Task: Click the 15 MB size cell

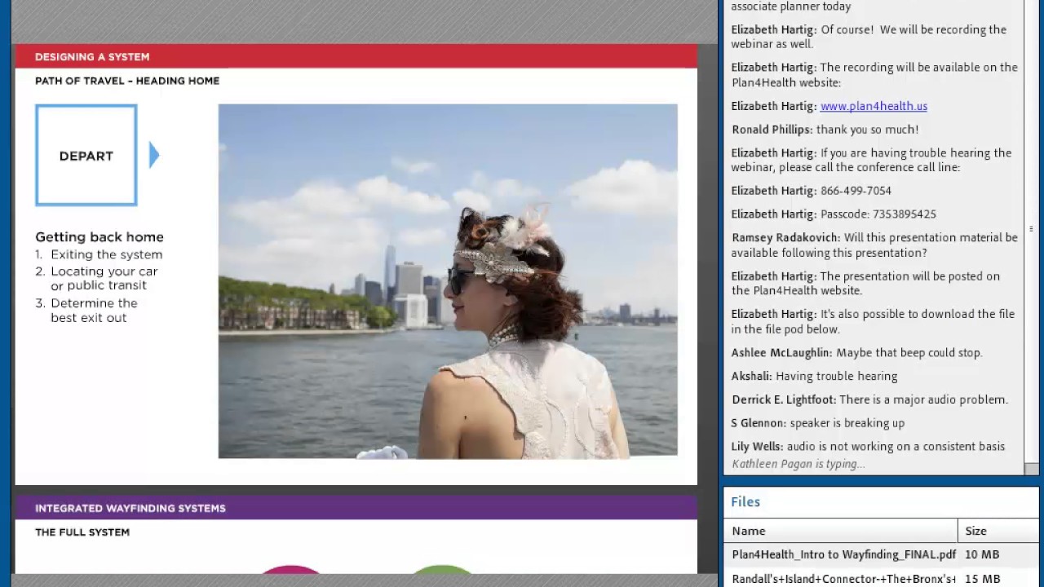Action: [982, 579]
